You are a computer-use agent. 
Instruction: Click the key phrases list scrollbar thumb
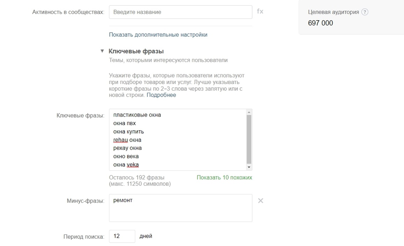coord(249,138)
